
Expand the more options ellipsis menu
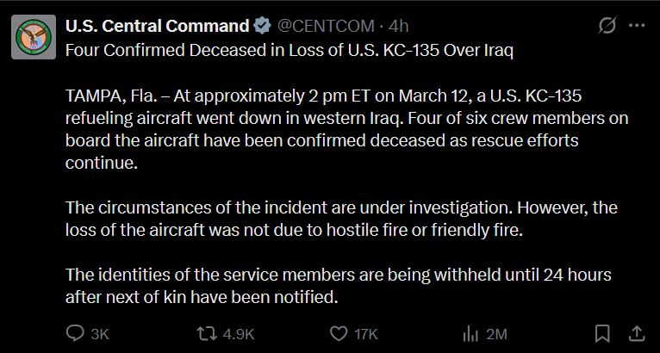pyautogui.click(x=637, y=26)
